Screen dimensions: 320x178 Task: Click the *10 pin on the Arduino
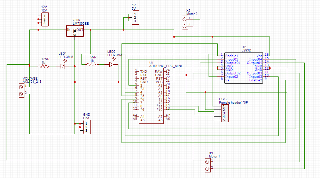click(x=159, y=110)
